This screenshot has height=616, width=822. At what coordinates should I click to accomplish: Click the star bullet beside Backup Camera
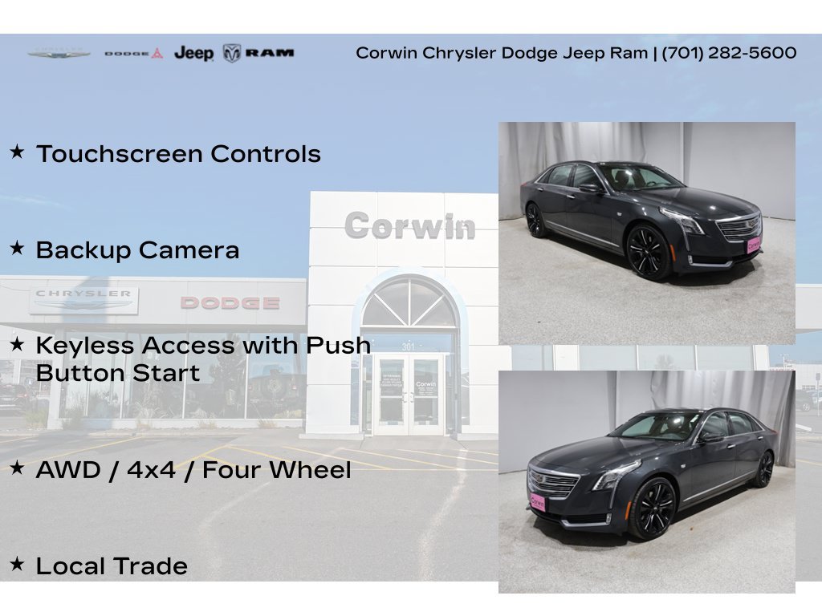tap(18, 249)
